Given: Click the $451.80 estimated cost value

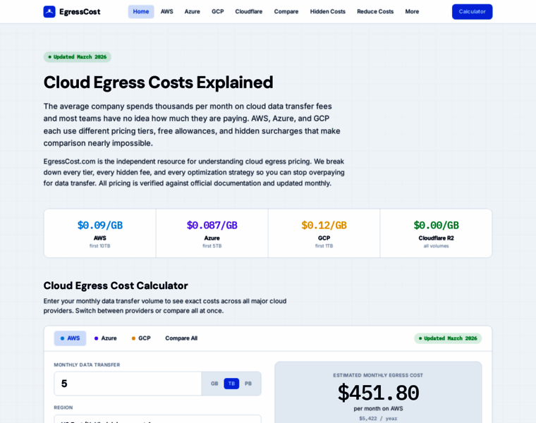Looking at the screenshot, I should tap(378, 393).
